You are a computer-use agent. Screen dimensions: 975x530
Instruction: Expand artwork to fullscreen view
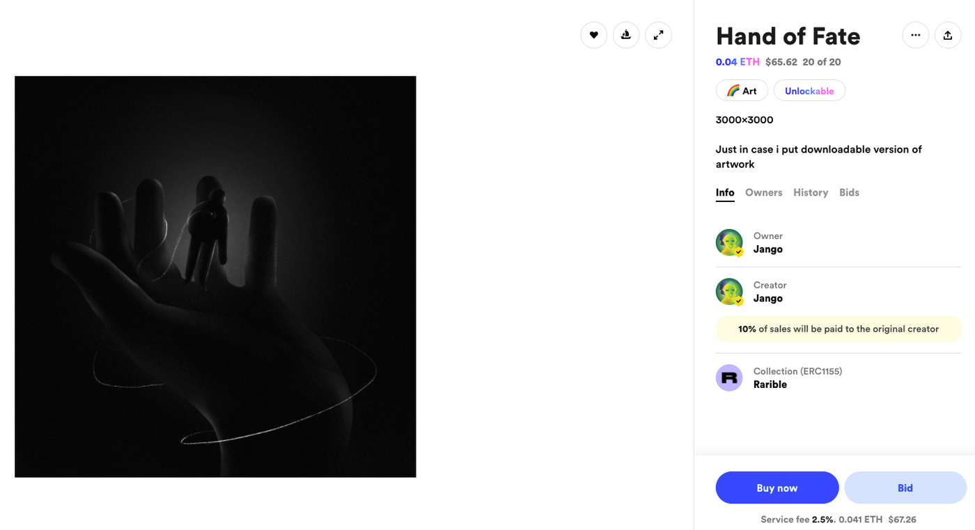658,35
